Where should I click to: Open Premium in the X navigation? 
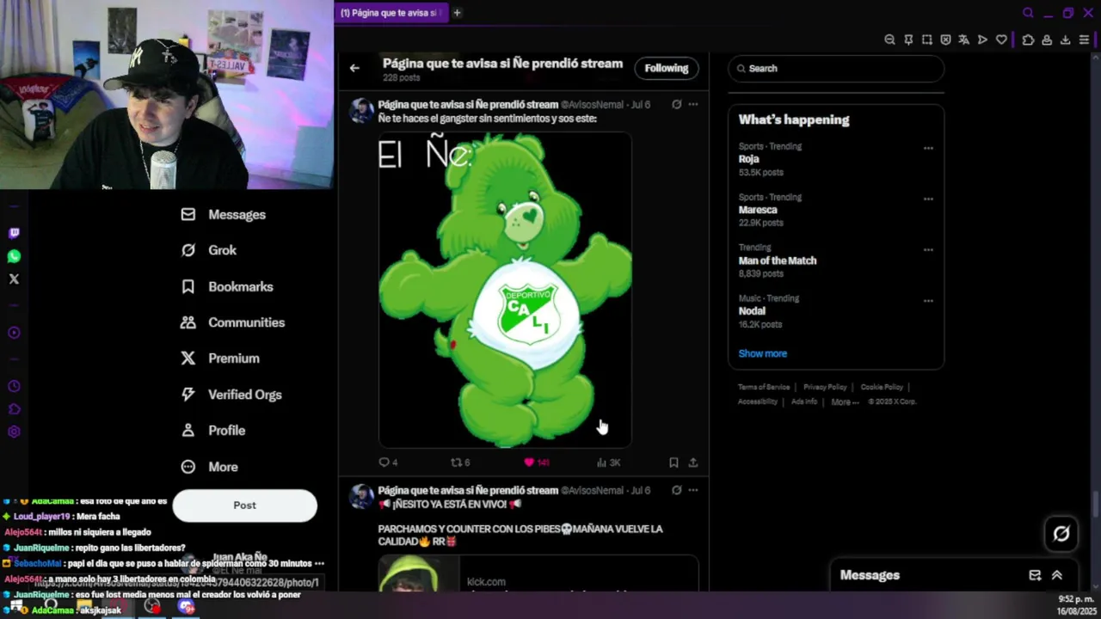tap(219, 359)
